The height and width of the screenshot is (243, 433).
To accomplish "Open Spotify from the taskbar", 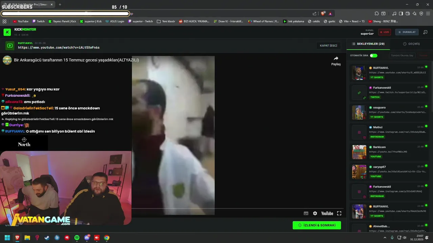I will [77, 238].
